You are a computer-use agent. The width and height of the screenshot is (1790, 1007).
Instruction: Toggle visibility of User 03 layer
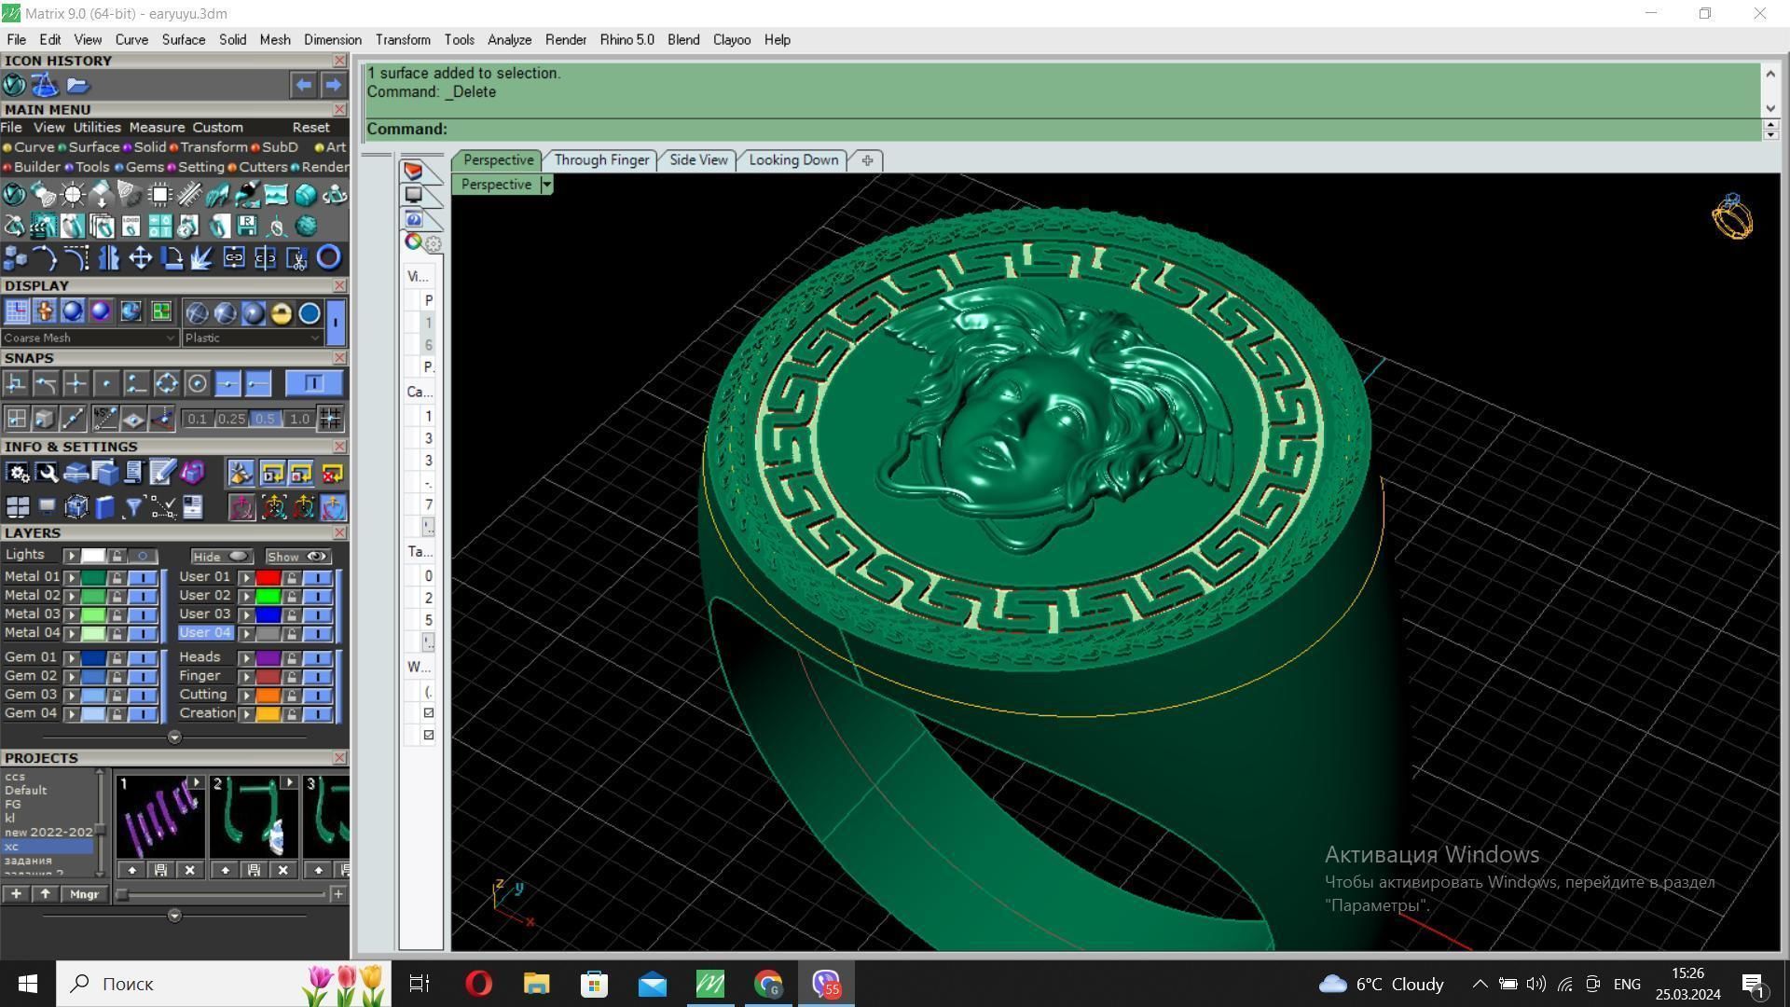click(317, 615)
